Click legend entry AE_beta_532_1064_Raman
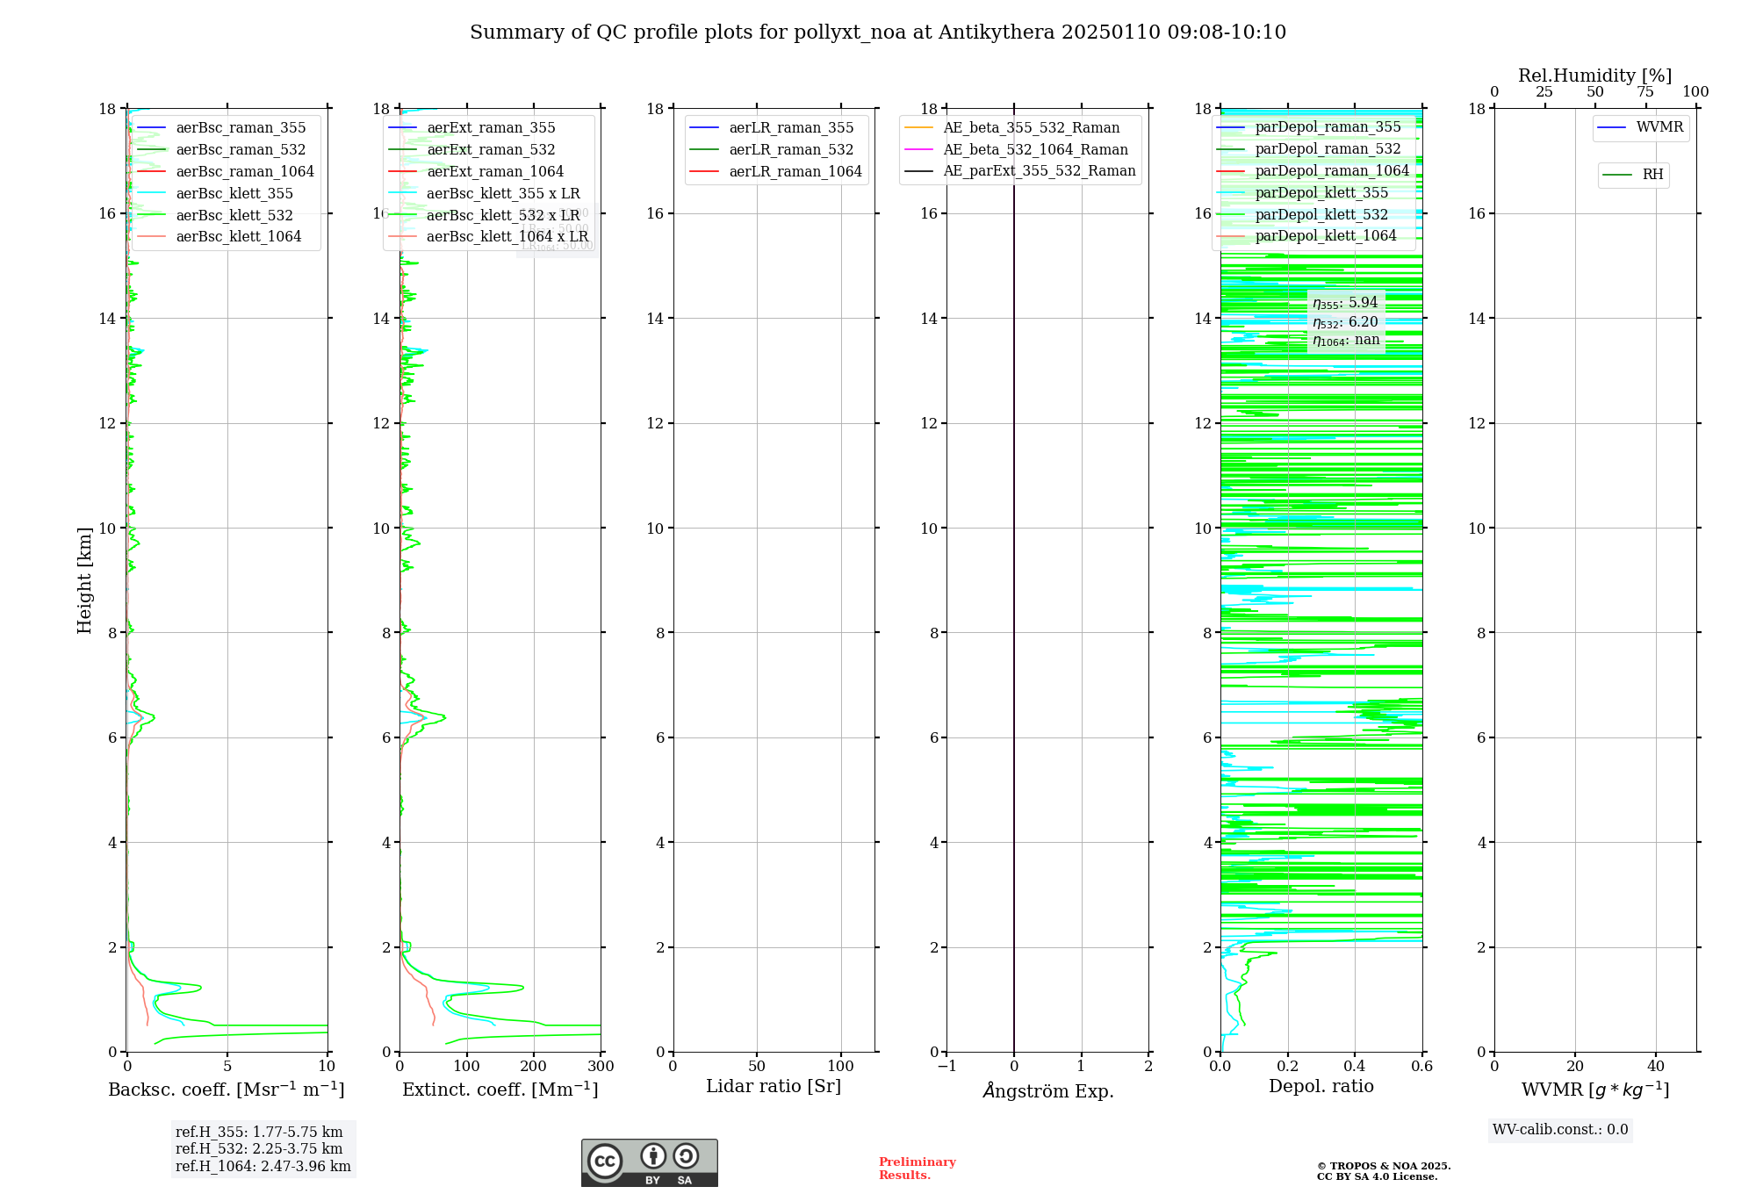1756x1194 pixels. tap(1017, 150)
